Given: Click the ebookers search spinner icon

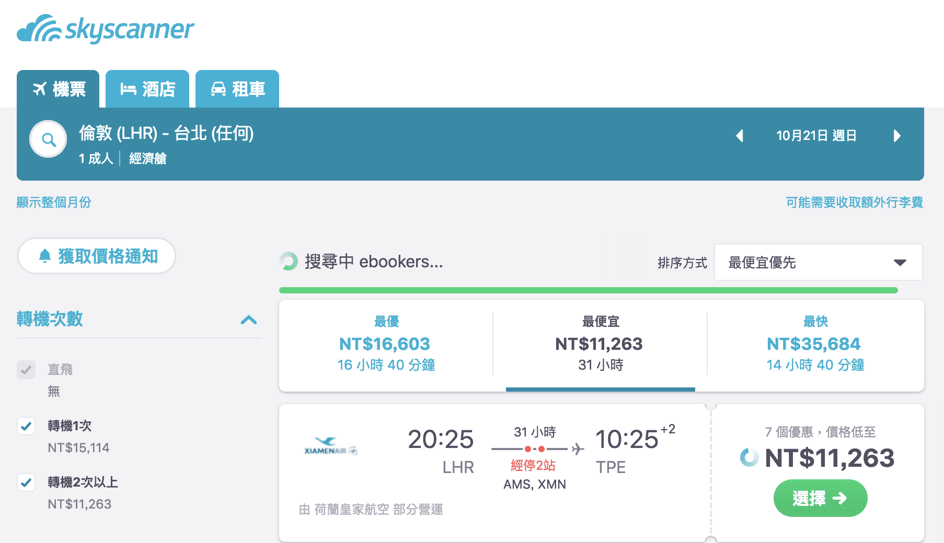Looking at the screenshot, I should coord(288,261).
